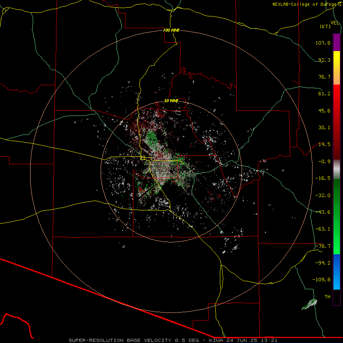Click the TH legend label
The width and height of the screenshot is (343, 343).
click(x=327, y=297)
